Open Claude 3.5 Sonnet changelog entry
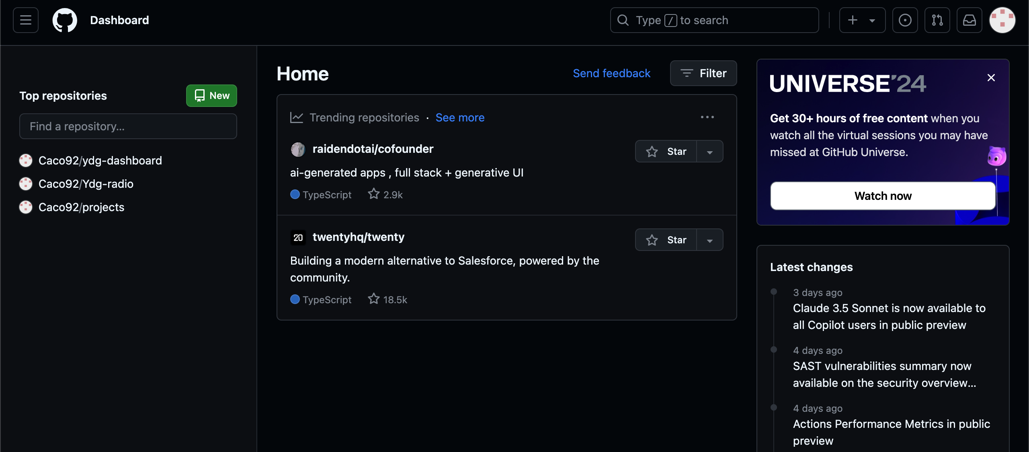The height and width of the screenshot is (452, 1029). click(889, 316)
